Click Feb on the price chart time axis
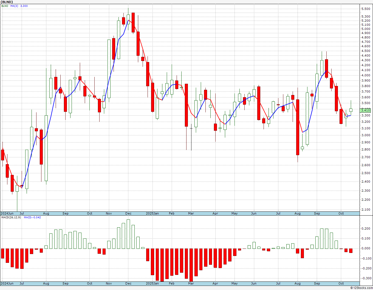This screenshot has width=373, height=290. (172, 213)
